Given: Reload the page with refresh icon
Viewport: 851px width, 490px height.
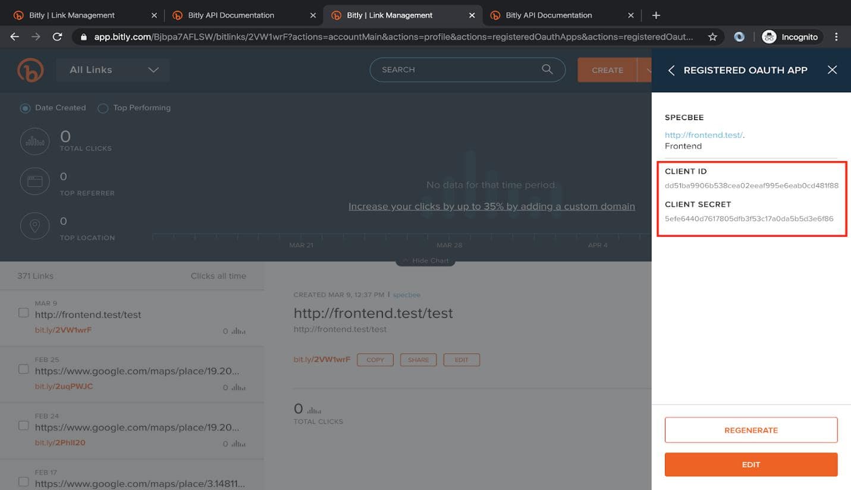Looking at the screenshot, I should (58, 37).
